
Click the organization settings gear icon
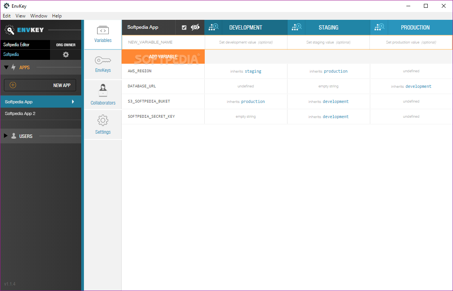click(x=66, y=54)
